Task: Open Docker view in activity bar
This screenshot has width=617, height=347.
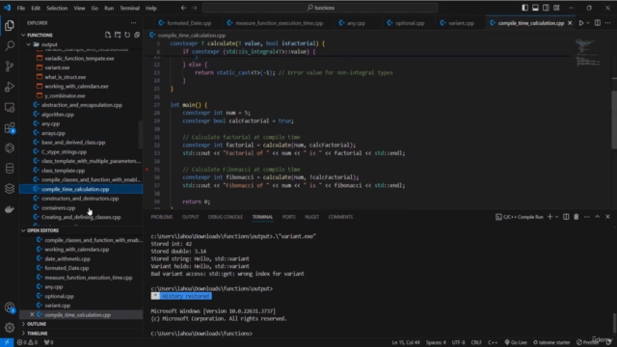Action: 10,209
